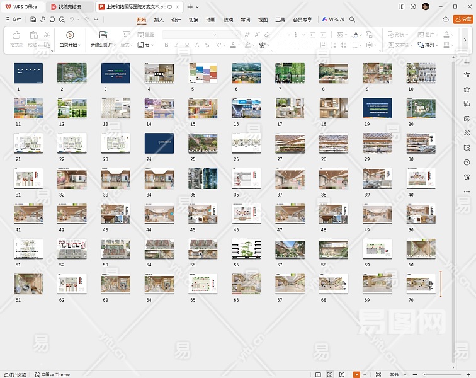Open a new tab with plus button

click(190, 7)
